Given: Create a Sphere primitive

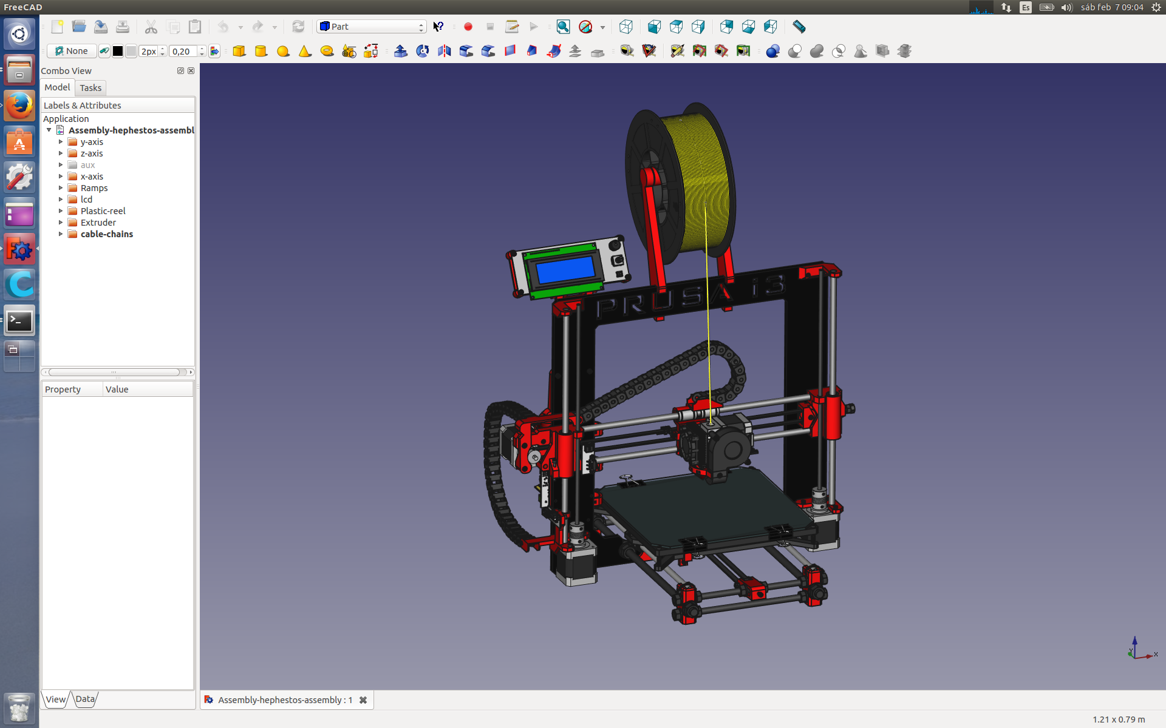Looking at the screenshot, I should (x=283, y=51).
